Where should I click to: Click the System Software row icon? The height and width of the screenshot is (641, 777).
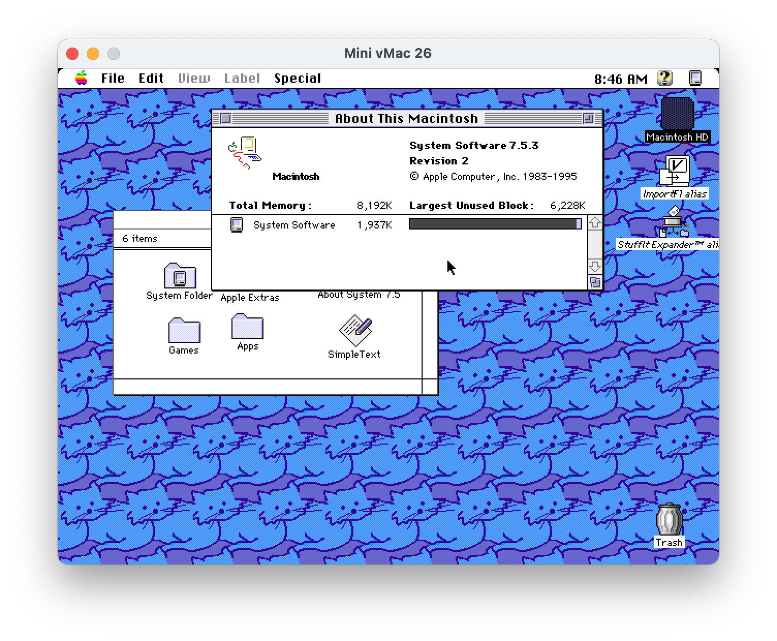pos(237,225)
